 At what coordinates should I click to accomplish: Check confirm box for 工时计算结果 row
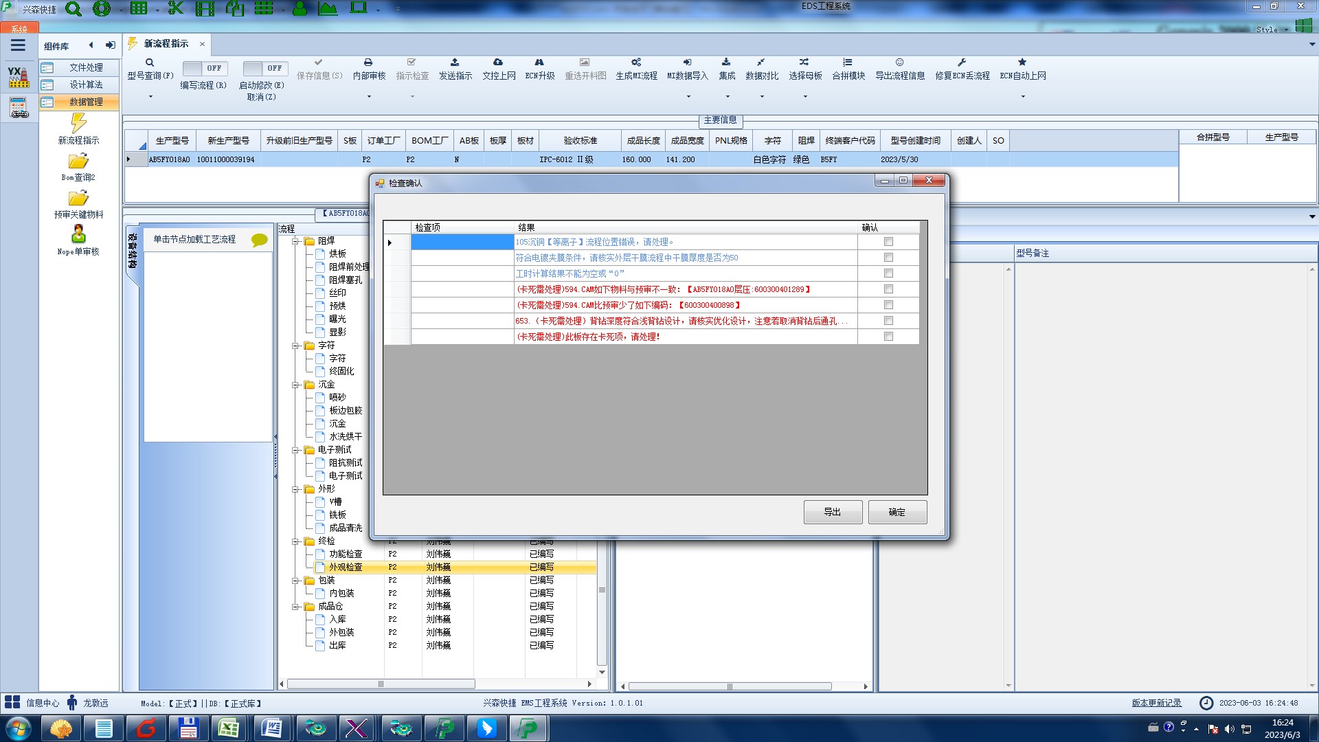coord(888,273)
